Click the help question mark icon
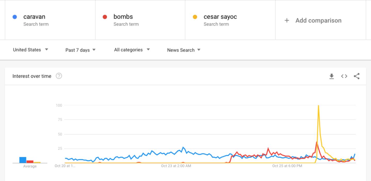The height and width of the screenshot is (181, 371). tap(59, 76)
